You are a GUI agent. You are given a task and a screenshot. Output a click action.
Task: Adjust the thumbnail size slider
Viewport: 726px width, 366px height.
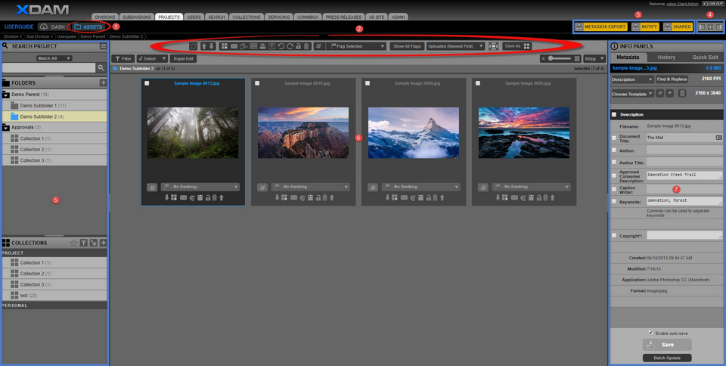[x=561, y=58]
